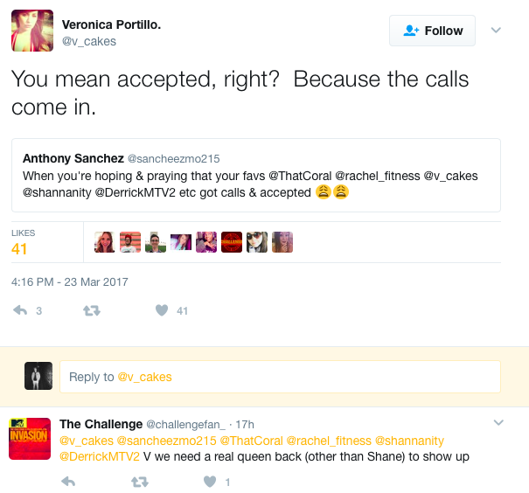
Task: Retweet Veronica Portillo's tweet
Action: pyautogui.click(x=92, y=310)
